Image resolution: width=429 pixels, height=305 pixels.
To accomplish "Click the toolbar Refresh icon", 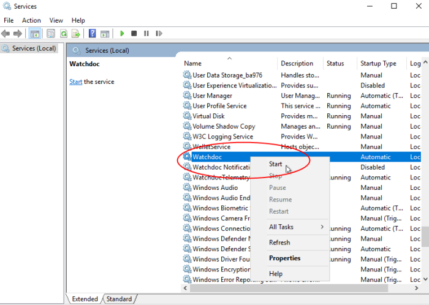I will click(63, 33).
